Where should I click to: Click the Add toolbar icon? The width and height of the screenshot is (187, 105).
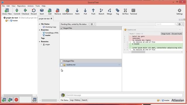50,12
